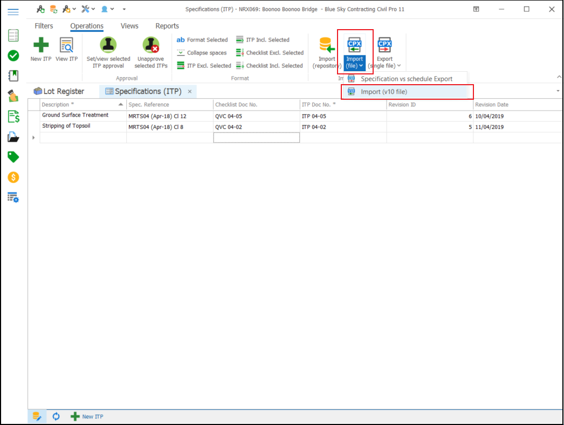Click Import (repository) database icon

(326, 45)
